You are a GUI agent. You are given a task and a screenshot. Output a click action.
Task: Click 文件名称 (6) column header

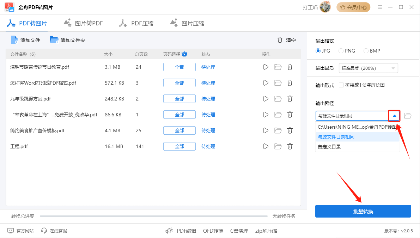pyautogui.click(x=23, y=54)
